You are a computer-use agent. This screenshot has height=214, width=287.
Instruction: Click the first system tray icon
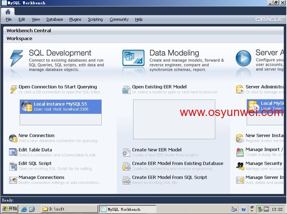tap(234, 209)
